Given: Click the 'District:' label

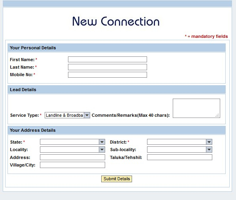Looking at the screenshot, I should 118,142.
